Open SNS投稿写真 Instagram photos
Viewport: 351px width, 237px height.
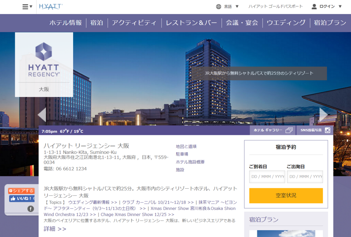coord(315,130)
